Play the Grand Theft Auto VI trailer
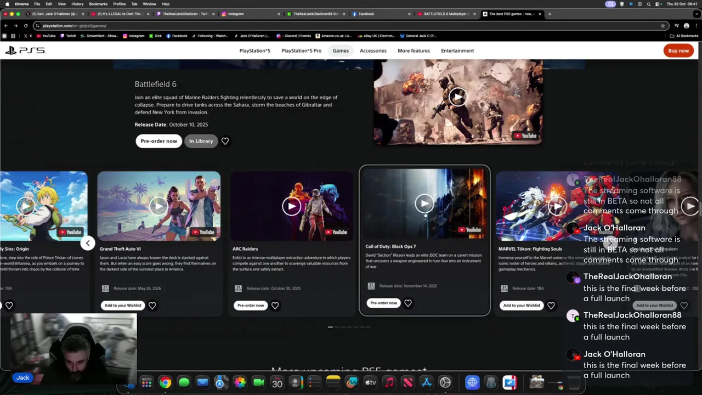This screenshot has width=702, height=395. (158, 206)
